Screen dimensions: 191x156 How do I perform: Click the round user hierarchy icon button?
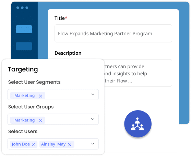pyautogui.click(x=138, y=124)
